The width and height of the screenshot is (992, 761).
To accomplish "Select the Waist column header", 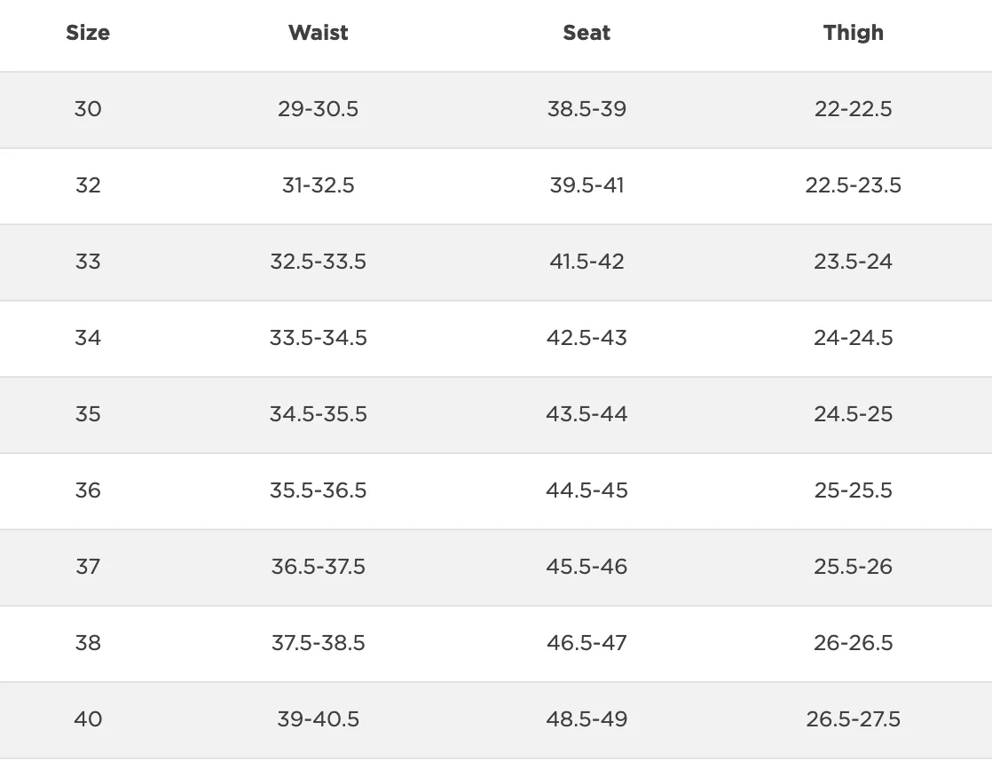I will [x=319, y=33].
